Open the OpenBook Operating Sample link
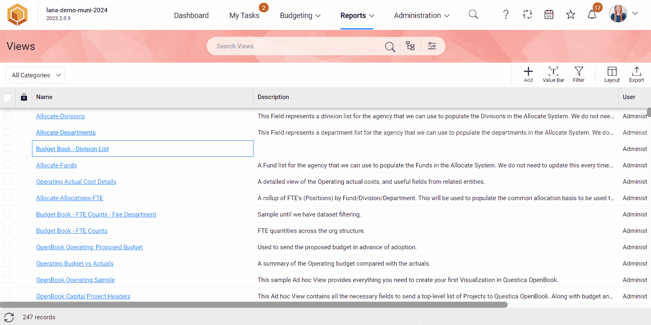 [x=75, y=280]
